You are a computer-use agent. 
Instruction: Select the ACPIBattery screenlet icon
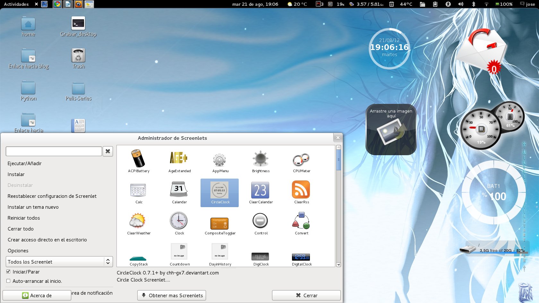139,159
